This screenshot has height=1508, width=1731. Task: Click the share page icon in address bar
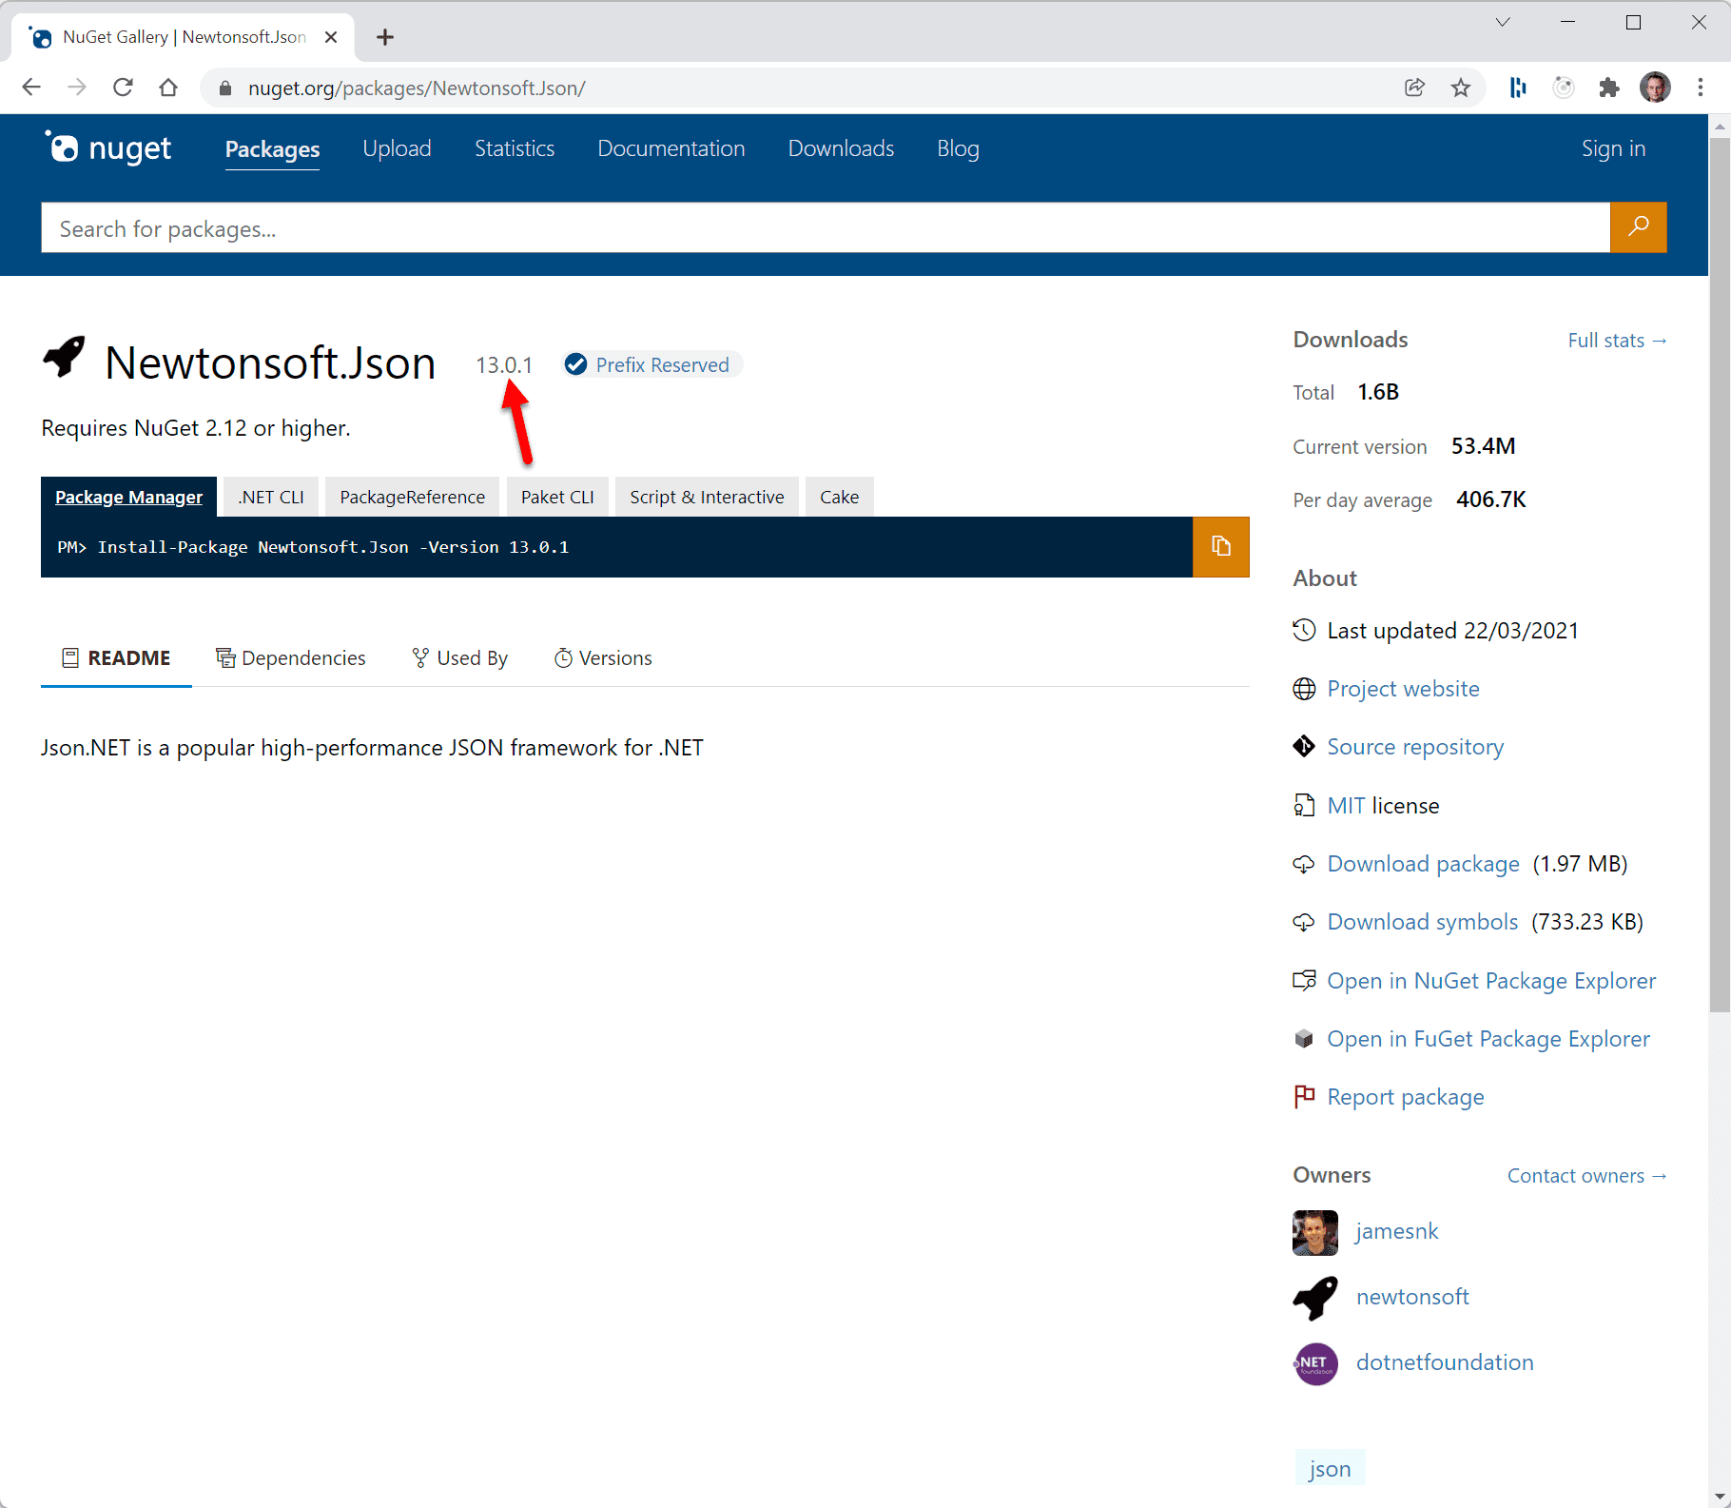pos(1414,88)
